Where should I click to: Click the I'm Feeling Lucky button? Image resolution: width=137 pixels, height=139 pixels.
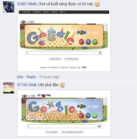click(72, 59)
